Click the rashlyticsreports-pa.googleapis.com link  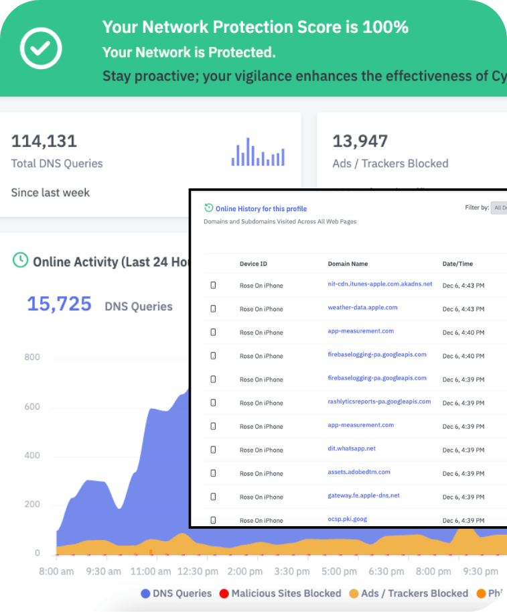[x=379, y=402]
